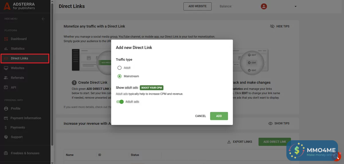Click the Dashboard grid icon

click(6, 39)
